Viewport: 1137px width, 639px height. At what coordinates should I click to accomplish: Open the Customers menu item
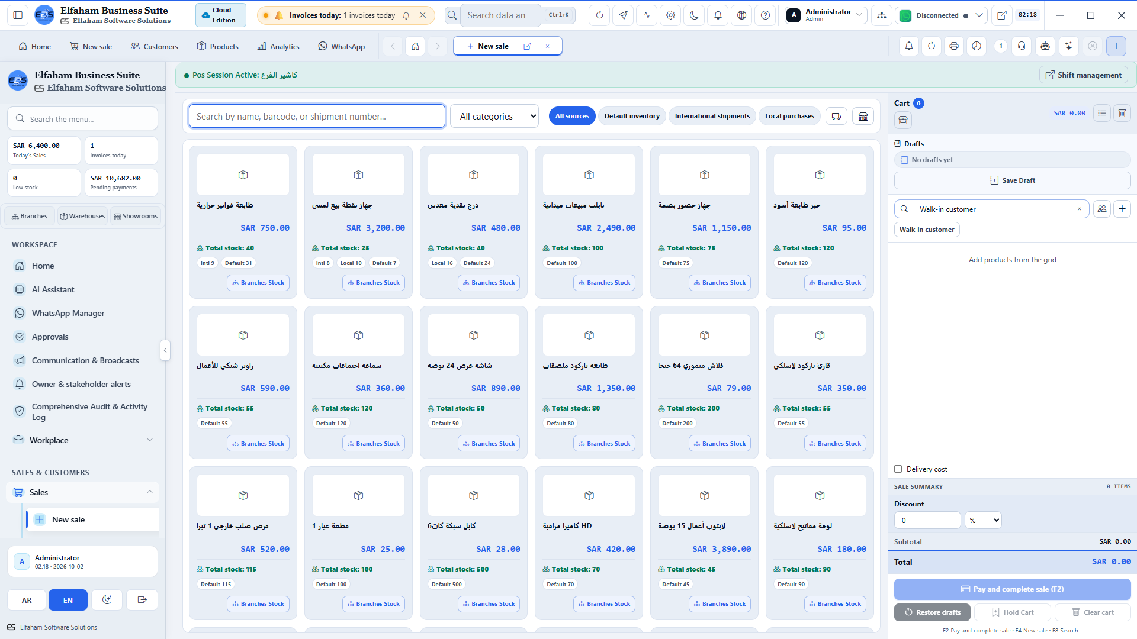tap(154, 47)
